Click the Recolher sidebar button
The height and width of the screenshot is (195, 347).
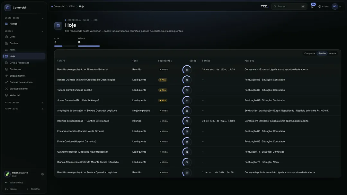coord(34,189)
